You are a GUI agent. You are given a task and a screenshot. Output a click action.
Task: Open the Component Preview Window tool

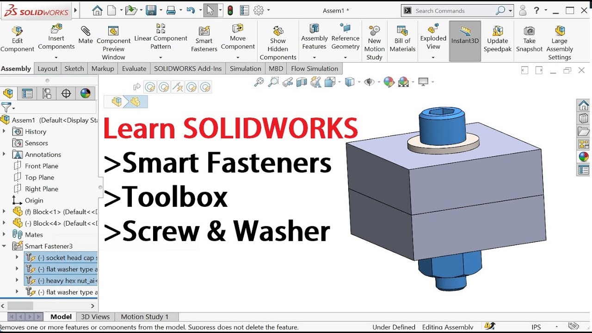pyautogui.click(x=113, y=44)
